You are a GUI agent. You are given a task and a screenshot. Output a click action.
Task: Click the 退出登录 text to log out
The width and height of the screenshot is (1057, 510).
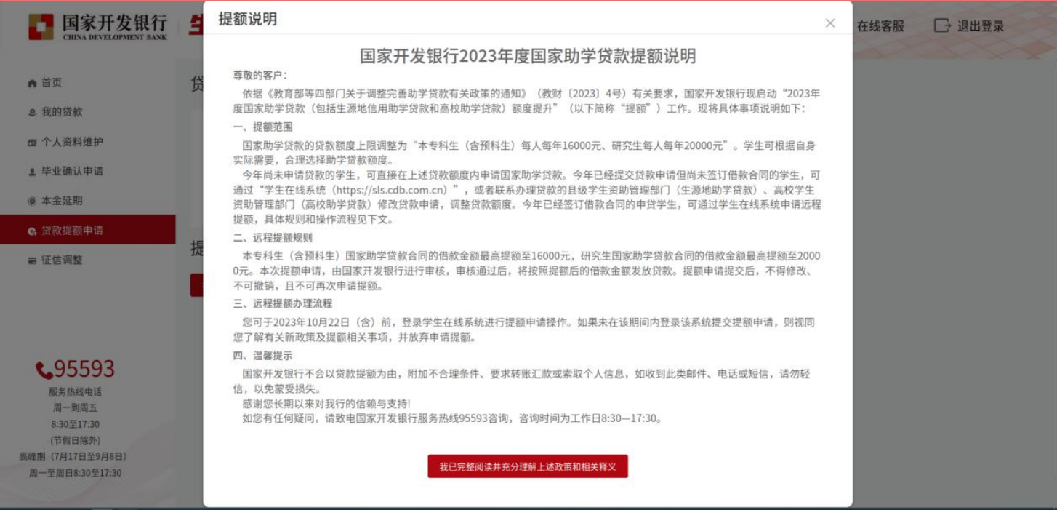(980, 26)
